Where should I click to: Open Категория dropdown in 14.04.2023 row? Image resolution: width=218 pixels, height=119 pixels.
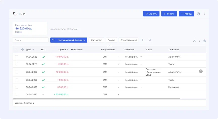pyautogui.click(x=141, y=57)
